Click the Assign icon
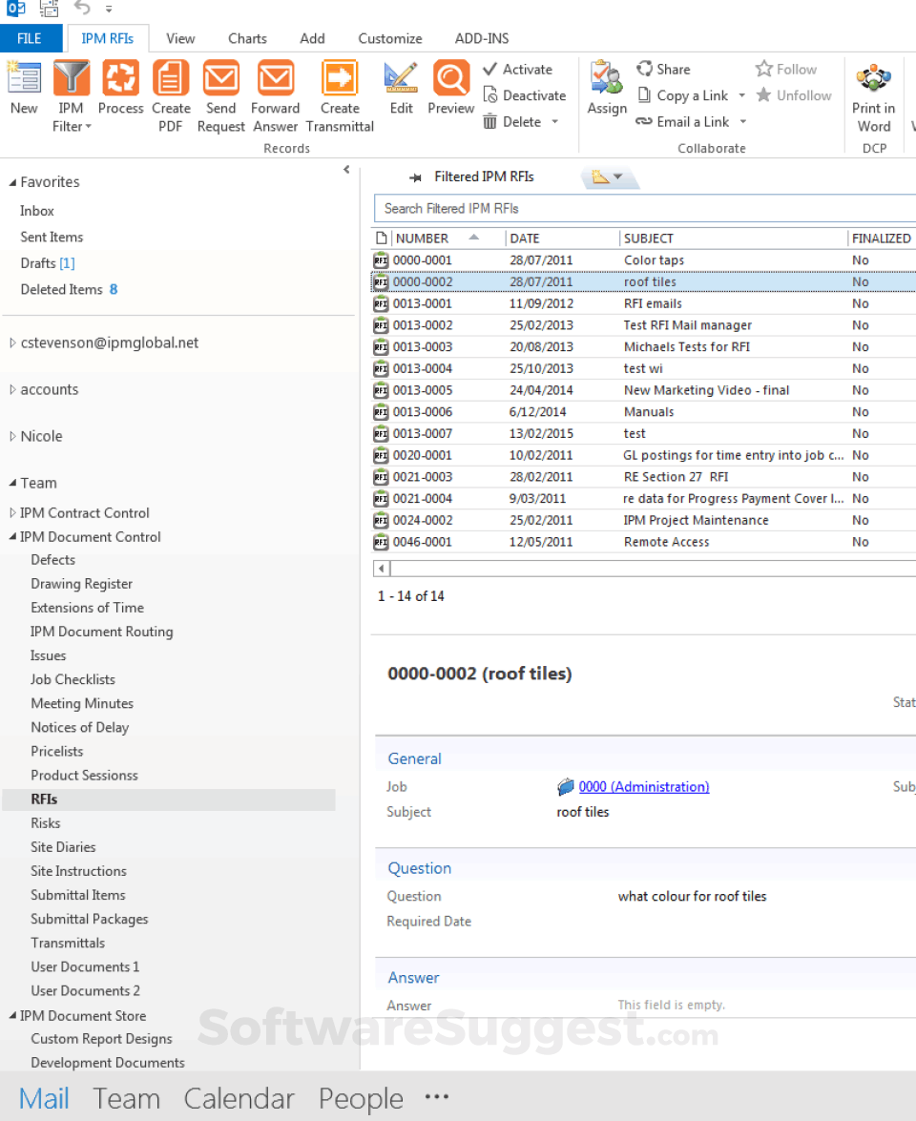Image resolution: width=916 pixels, height=1121 pixels. pyautogui.click(x=607, y=78)
